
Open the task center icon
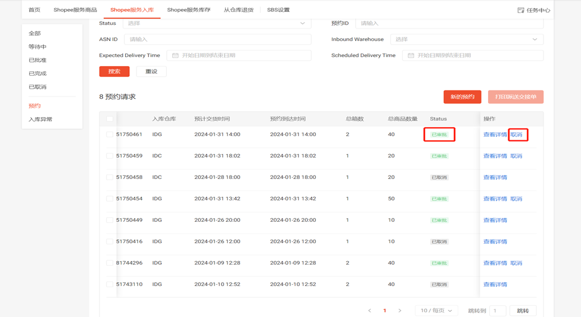(x=521, y=10)
